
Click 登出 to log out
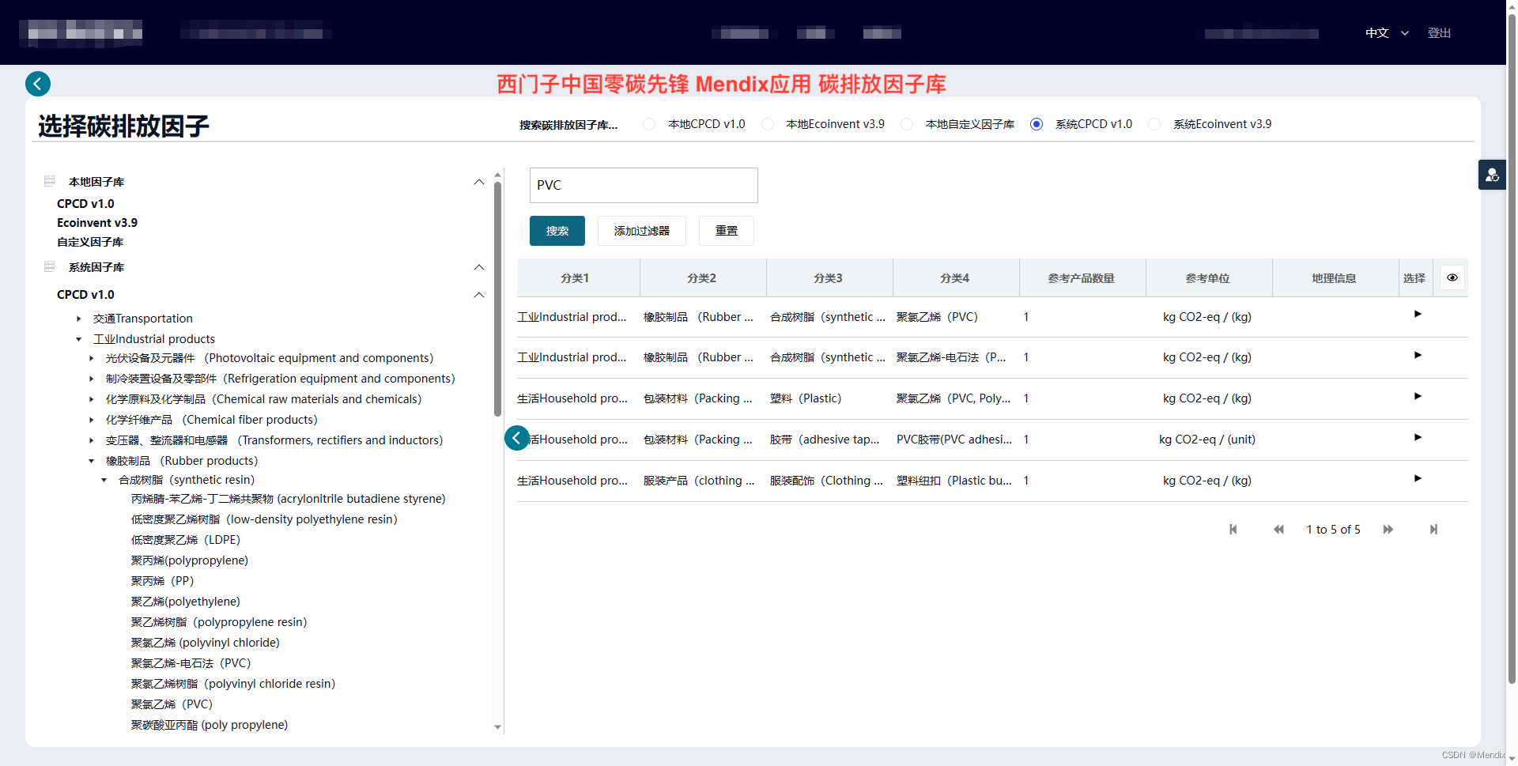pyautogui.click(x=1439, y=33)
